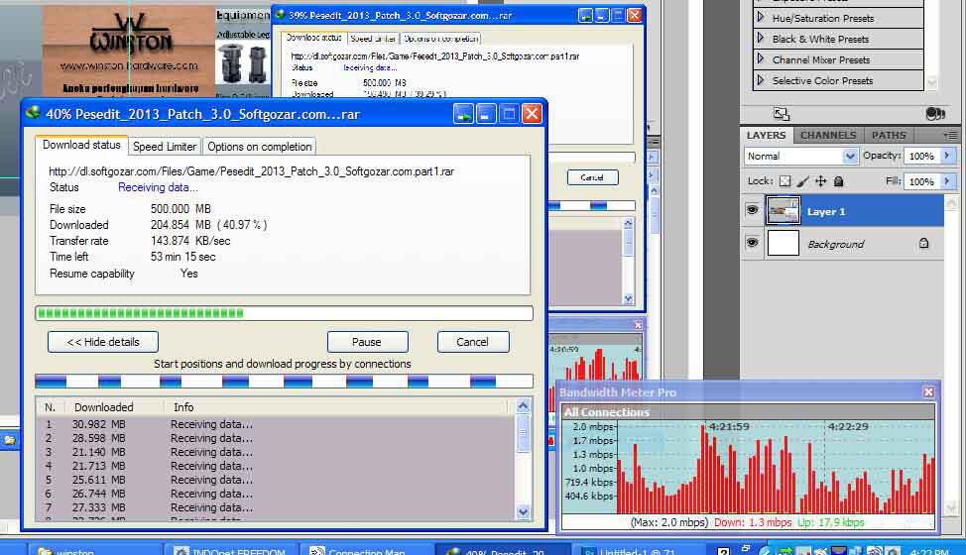Click the expand view icon in Adjustments panel

(782, 114)
